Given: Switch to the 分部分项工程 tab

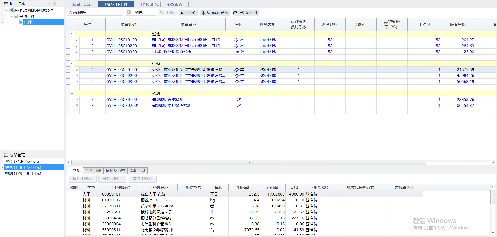Looking at the screenshot, I should (116, 4).
